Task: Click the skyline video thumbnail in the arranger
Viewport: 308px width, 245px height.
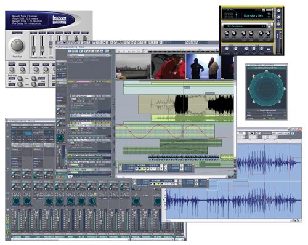Action: click(133, 66)
